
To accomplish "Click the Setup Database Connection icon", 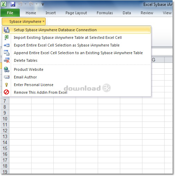I will (x=7, y=30).
